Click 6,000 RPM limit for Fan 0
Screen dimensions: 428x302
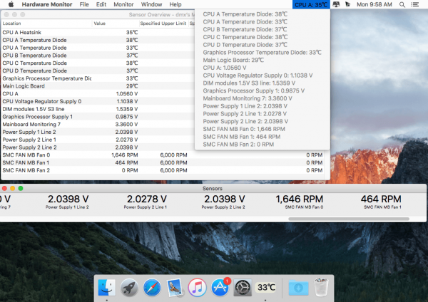pos(173,155)
